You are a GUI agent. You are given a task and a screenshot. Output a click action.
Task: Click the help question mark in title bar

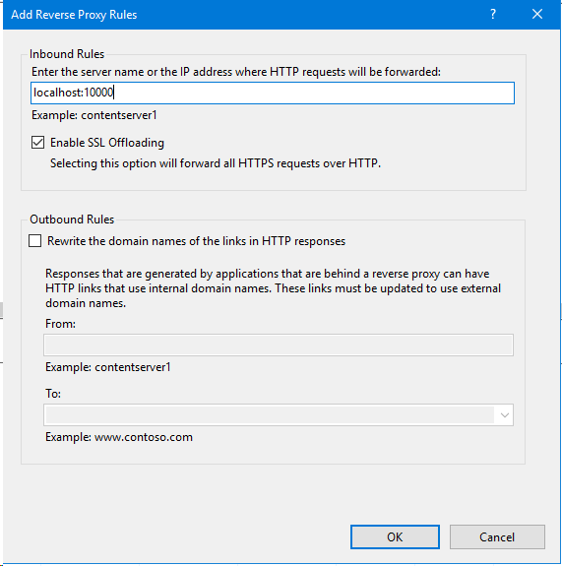[x=493, y=15]
